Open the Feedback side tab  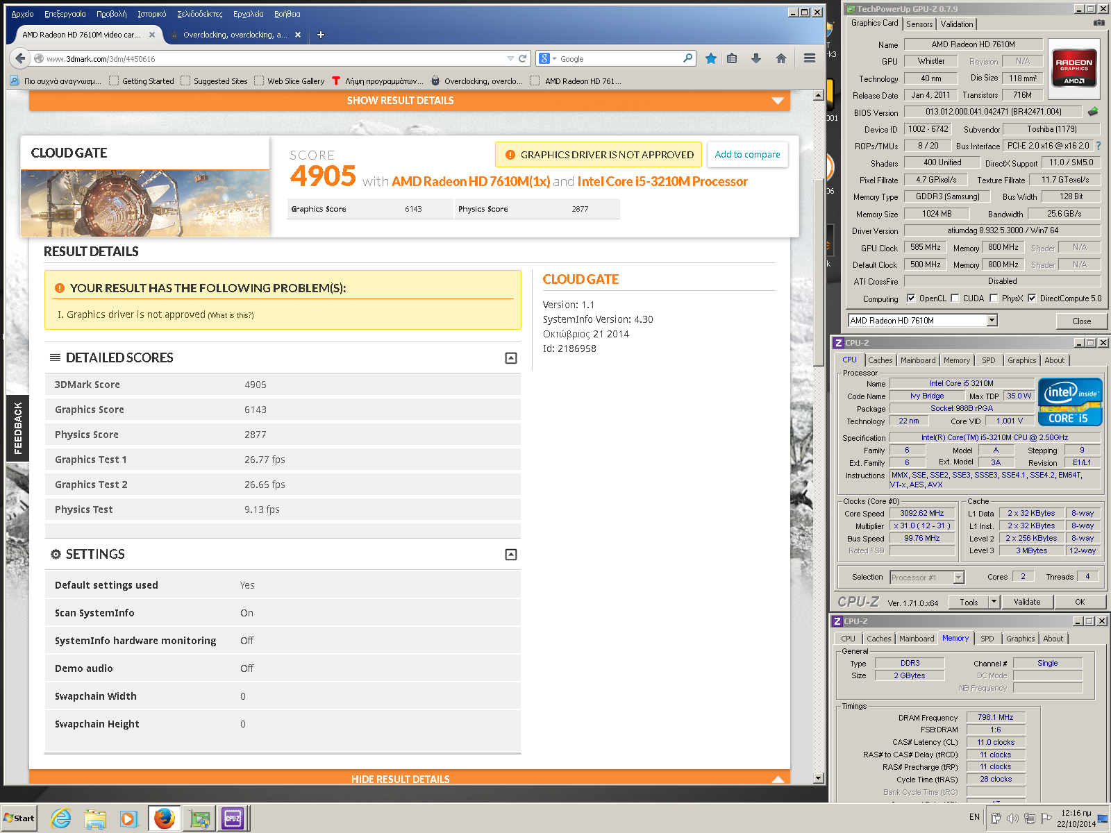pos(17,428)
